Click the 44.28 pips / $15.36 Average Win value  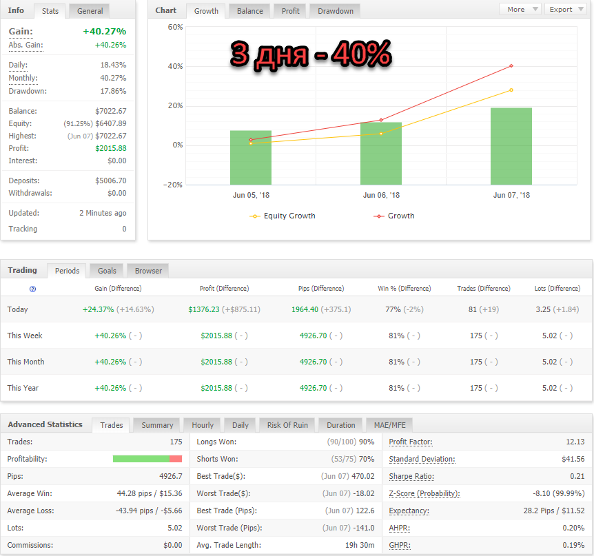click(x=150, y=493)
